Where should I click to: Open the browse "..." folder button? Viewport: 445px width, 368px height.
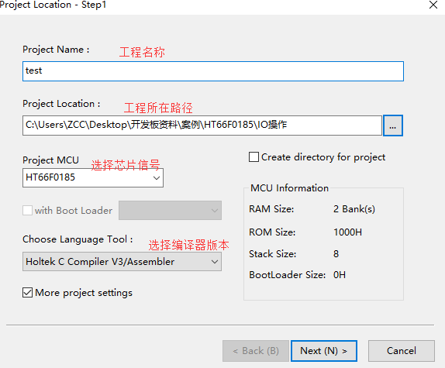click(x=393, y=126)
